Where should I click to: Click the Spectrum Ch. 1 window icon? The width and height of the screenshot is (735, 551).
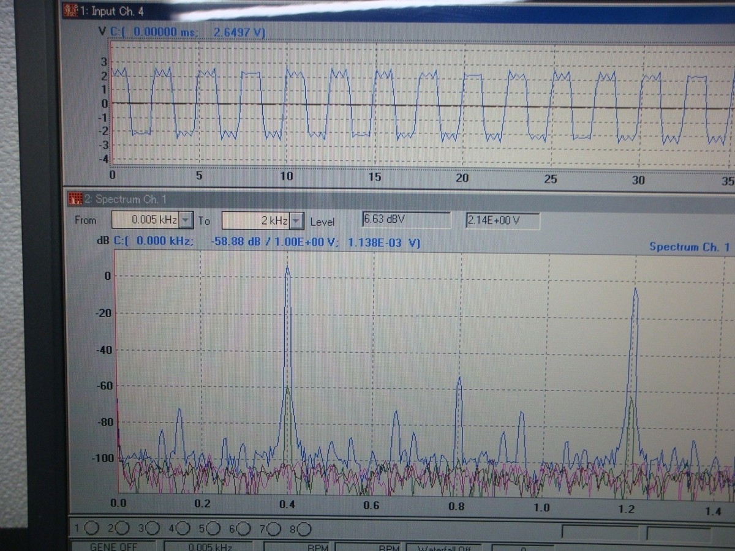click(x=75, y=199)
